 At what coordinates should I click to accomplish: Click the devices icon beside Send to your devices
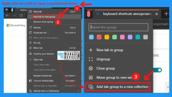(30, 54)
